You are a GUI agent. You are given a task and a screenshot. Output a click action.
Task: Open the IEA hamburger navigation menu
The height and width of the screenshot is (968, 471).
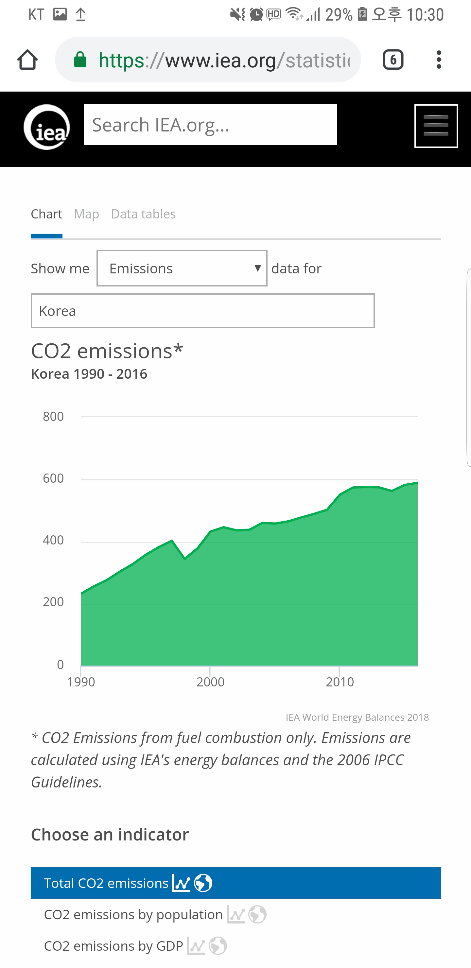tap(436, 126)
